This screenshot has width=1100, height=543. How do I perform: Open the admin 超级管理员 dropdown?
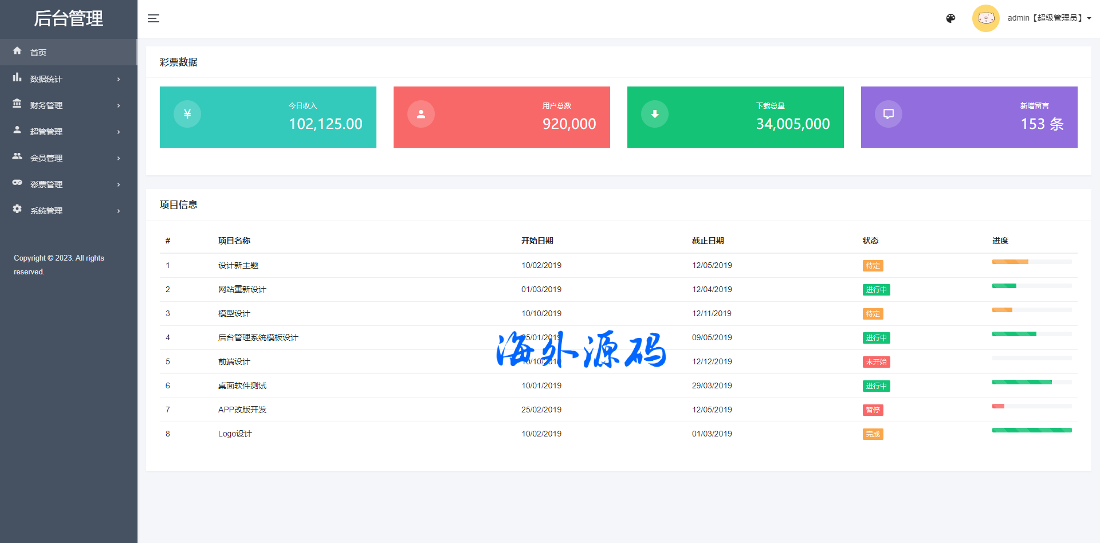[x=1048, y=18]
